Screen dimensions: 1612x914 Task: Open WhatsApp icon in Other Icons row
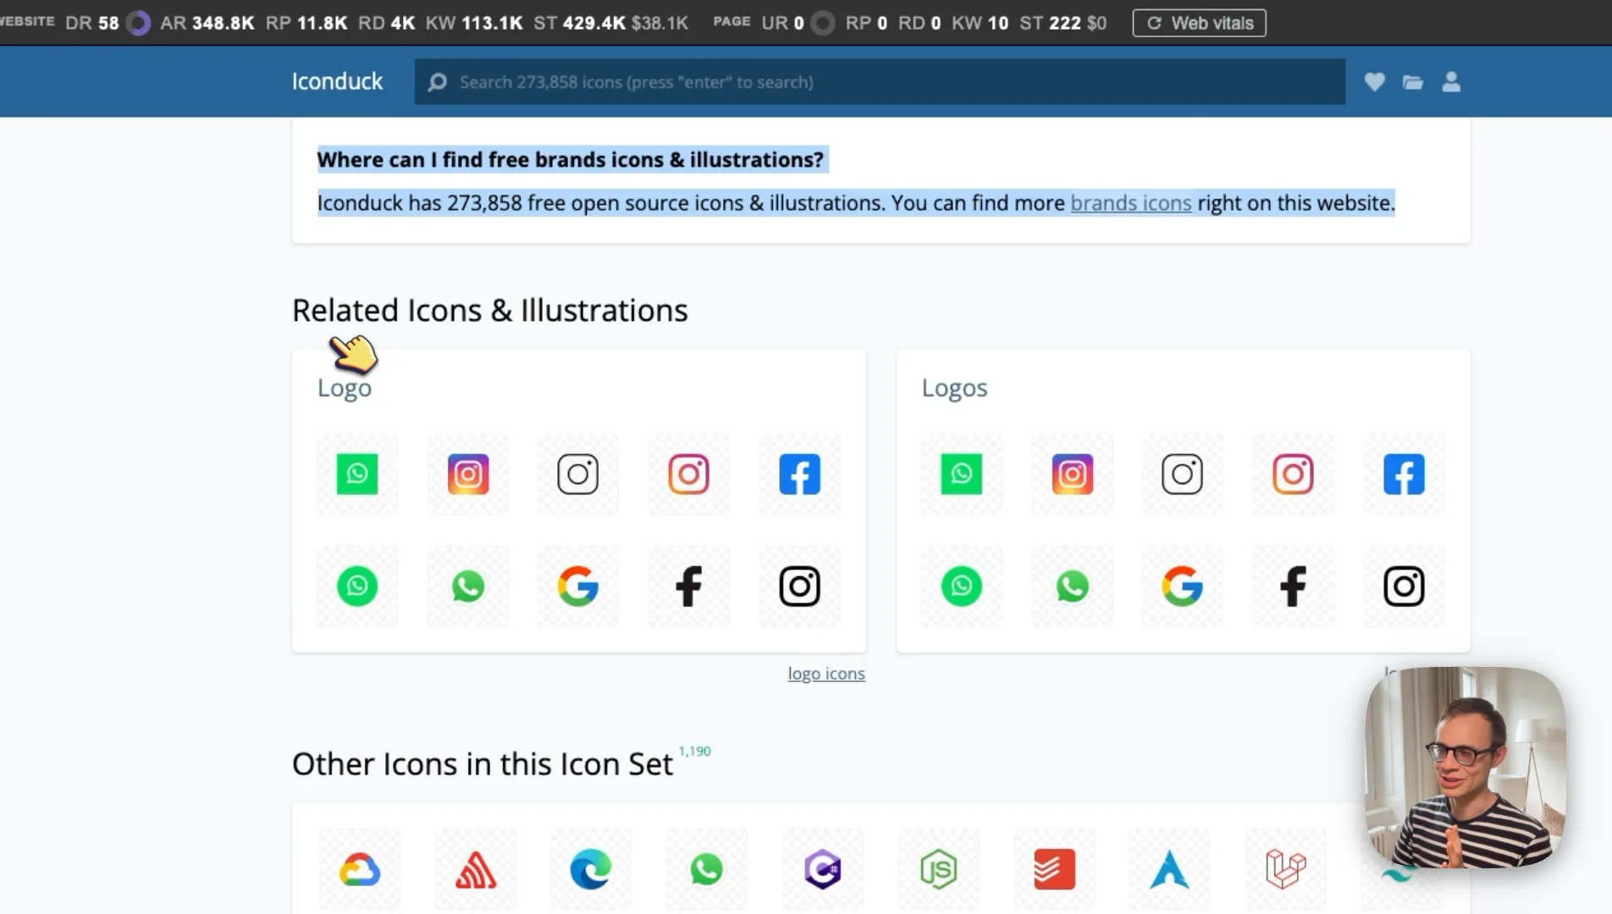[707, 869]
